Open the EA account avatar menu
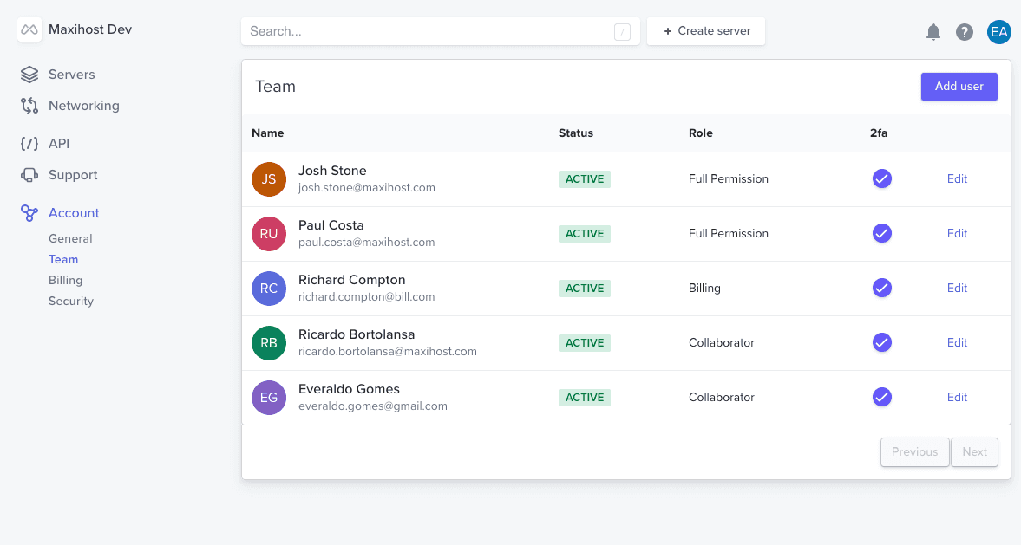The height and width of the screenshot is (545, 1021). point(998,32)
